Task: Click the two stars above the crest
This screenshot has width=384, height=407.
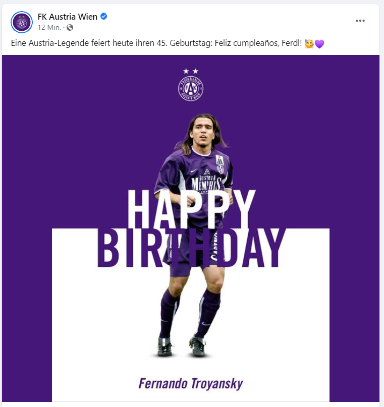Action: click(191, 71)
